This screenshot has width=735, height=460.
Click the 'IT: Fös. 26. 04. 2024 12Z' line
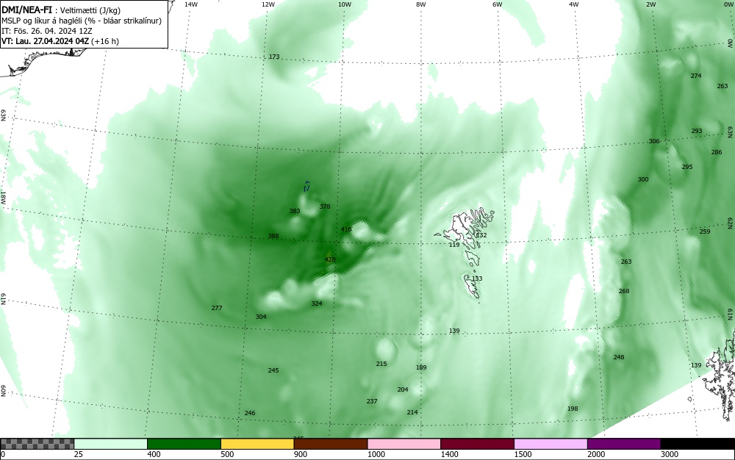click(47, 31)
